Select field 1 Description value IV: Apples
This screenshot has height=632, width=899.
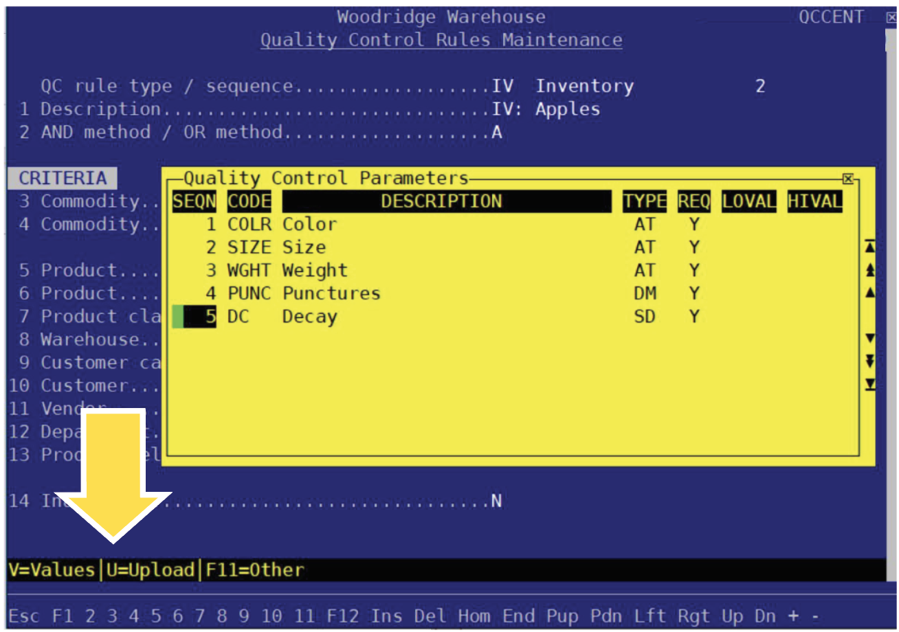tap(546, 109)
